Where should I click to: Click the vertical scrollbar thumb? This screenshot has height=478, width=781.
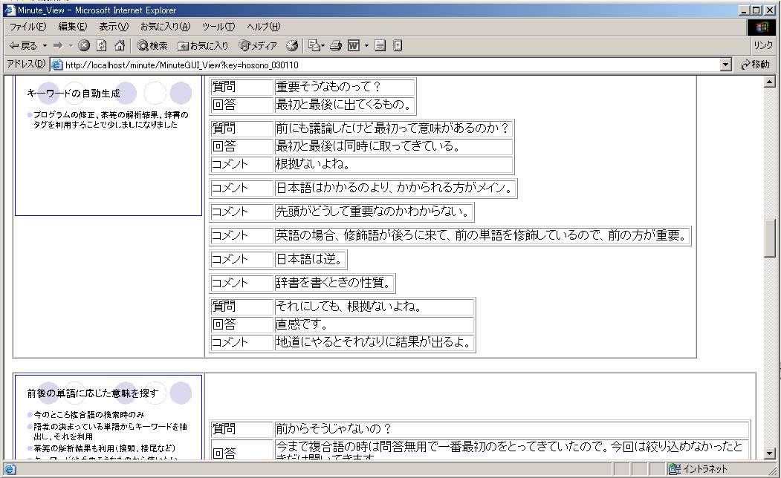[770, 238]
